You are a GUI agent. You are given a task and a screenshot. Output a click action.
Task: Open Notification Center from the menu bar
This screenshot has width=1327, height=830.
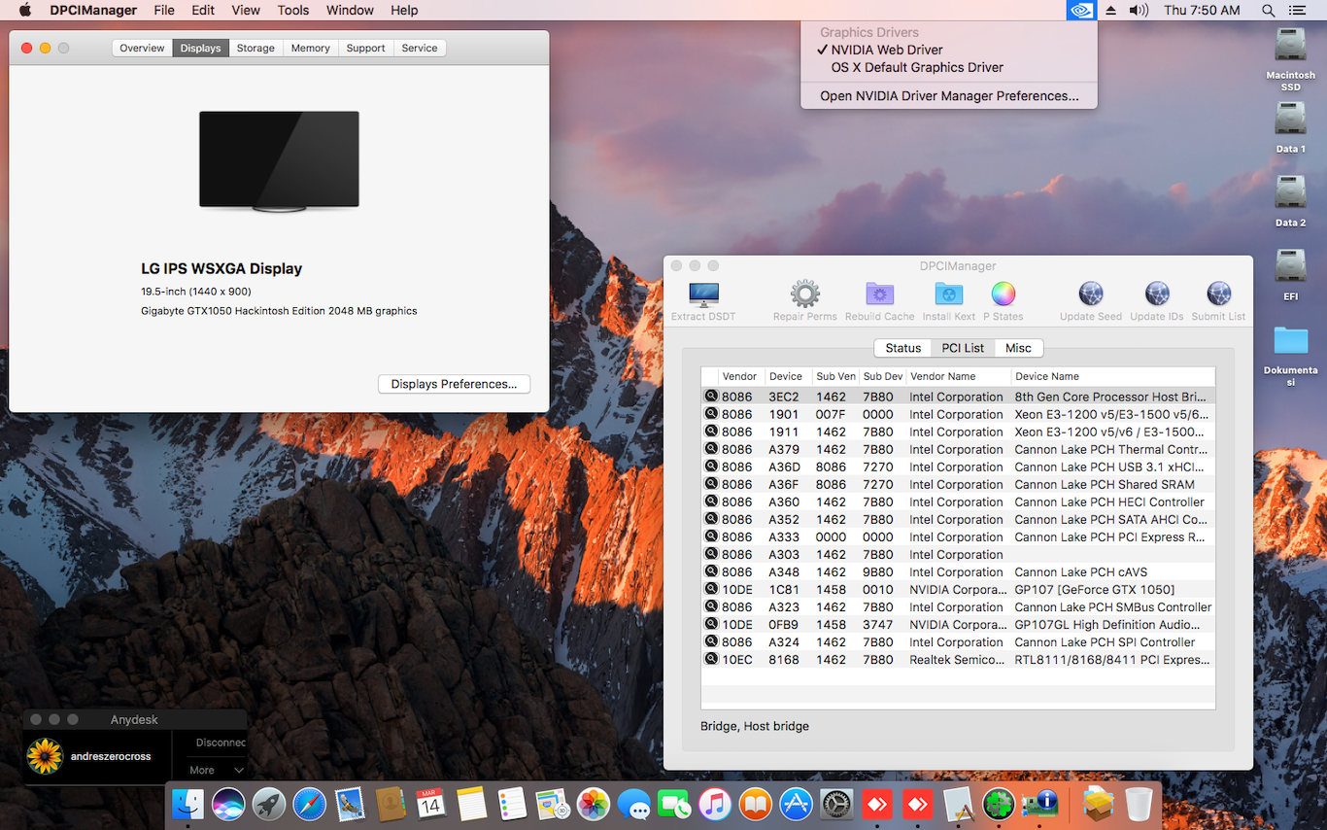coord(1297,11)
